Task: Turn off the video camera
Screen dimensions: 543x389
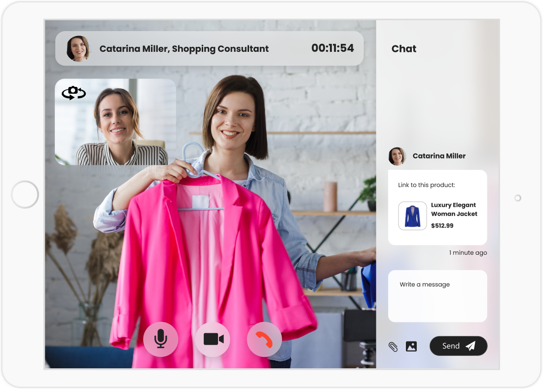Action: [x=213, y=339]
